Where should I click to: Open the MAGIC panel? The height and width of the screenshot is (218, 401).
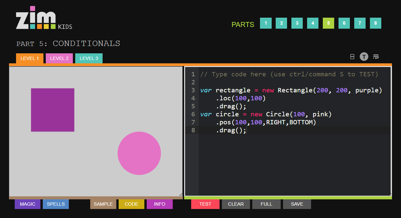[27, 204]
